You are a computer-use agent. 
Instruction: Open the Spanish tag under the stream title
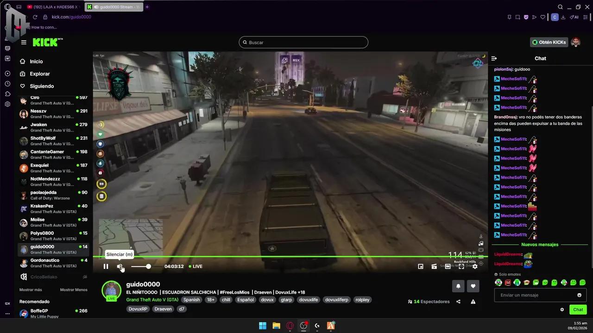coord(191,300)
